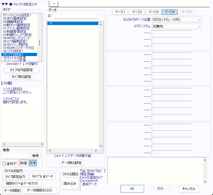Click the タイプの内容設定 button
Image resolution: width=213 pixels, height=195 pixels.
[22, 70]
